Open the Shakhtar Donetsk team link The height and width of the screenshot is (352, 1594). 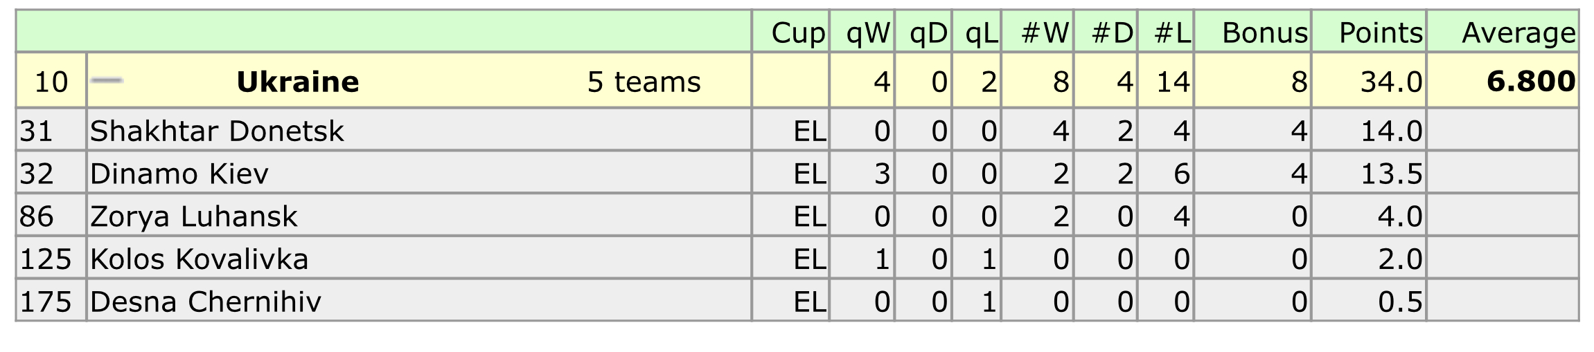pyautogui.click(x=217, y=131)
